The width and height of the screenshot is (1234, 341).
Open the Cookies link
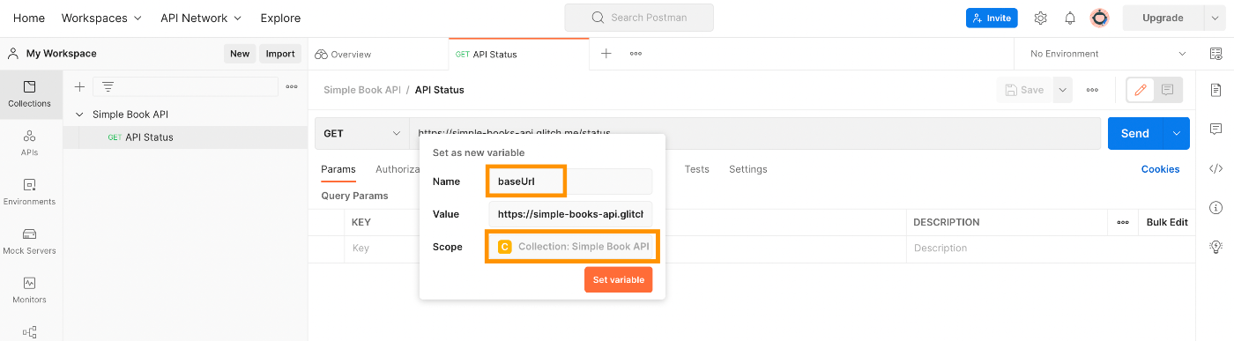tap(1160, 169)
